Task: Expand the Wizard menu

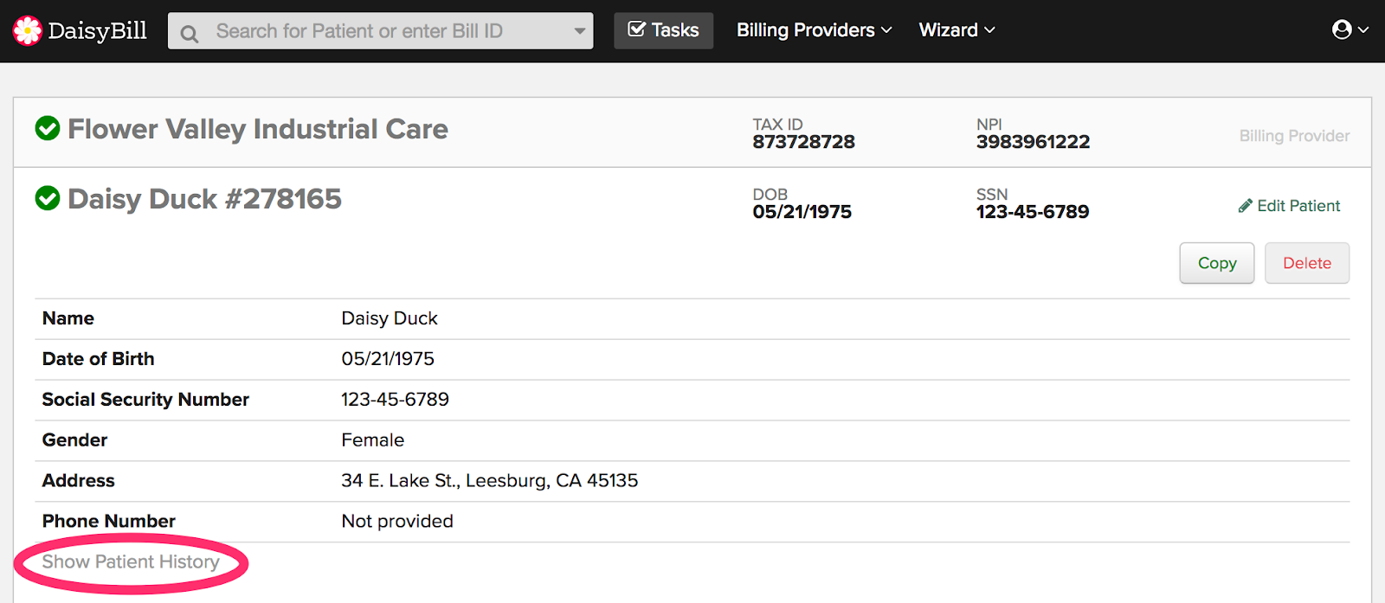Action: (957, 30)
